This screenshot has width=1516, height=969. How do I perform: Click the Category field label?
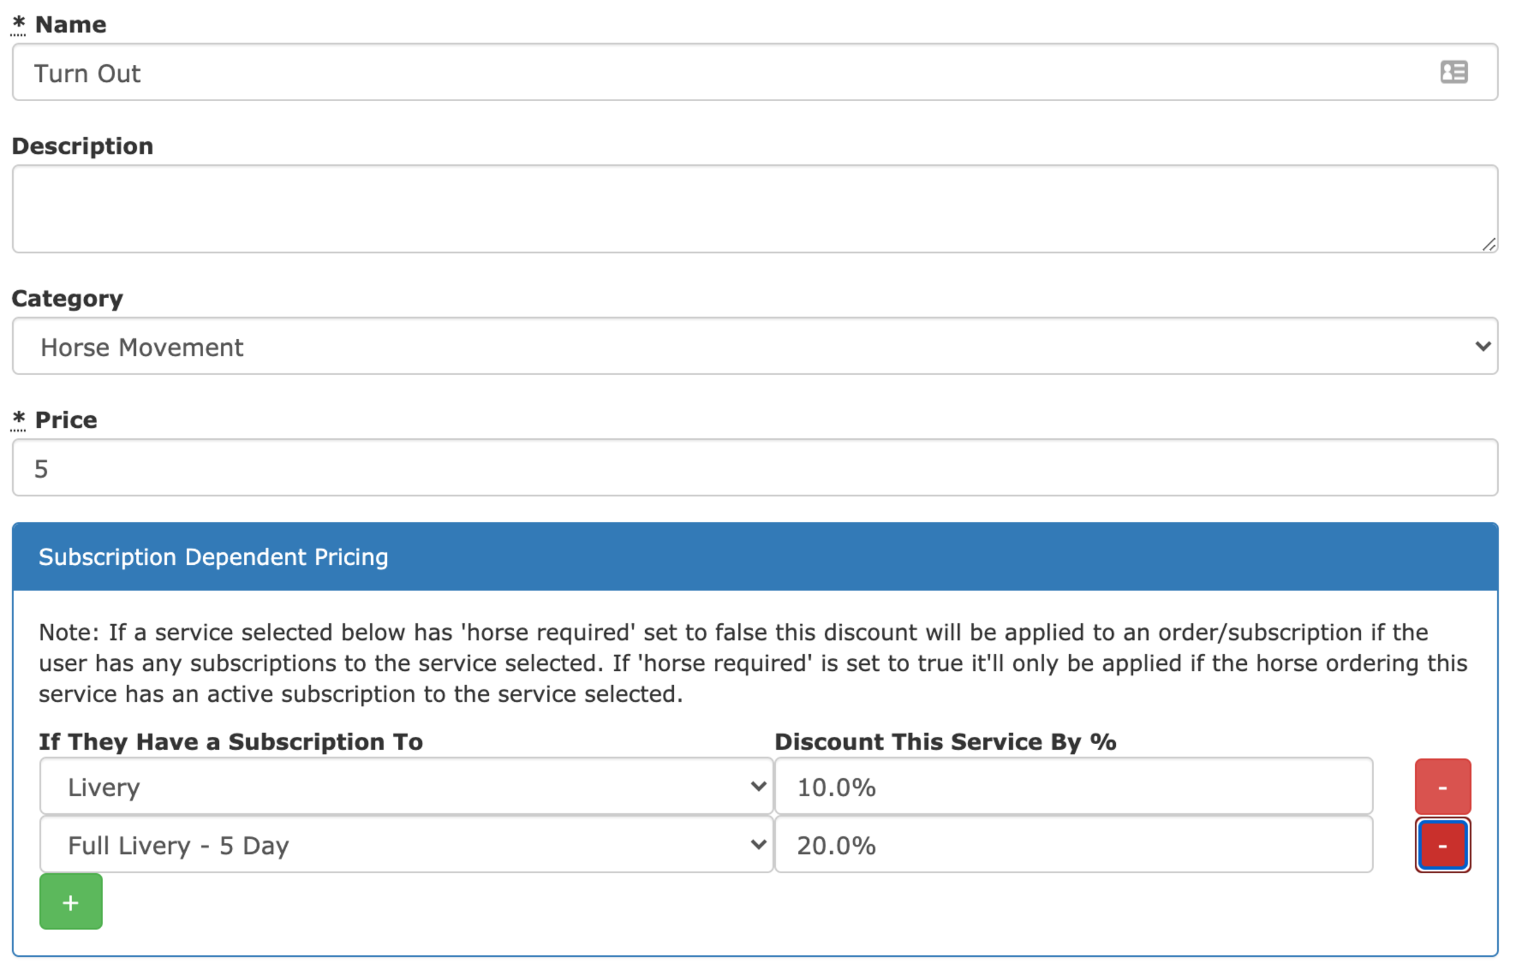[x=67, y=298]
